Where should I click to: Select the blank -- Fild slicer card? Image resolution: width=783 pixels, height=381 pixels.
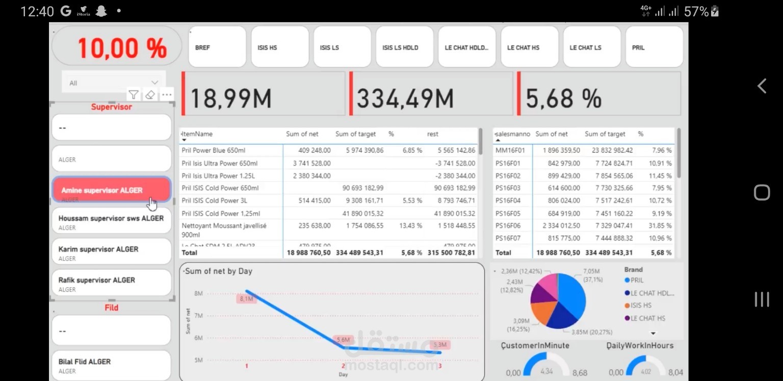[111, 331]
